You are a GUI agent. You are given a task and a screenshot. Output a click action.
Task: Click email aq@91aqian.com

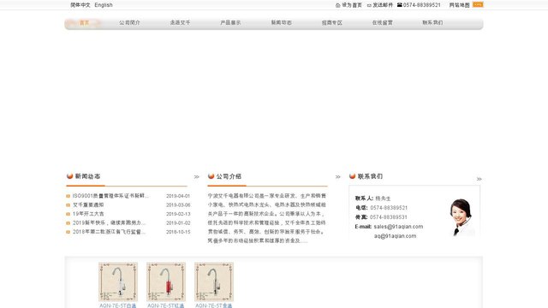tap(395, 236)
